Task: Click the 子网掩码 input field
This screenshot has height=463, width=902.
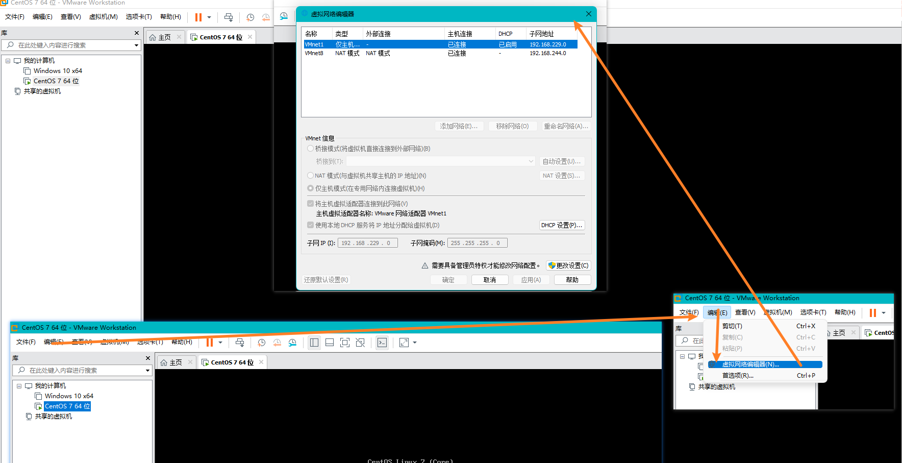Action: pos(478,243)
